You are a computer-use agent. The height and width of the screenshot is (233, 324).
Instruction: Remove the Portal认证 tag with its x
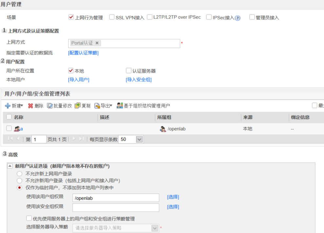tap(97, 43)
